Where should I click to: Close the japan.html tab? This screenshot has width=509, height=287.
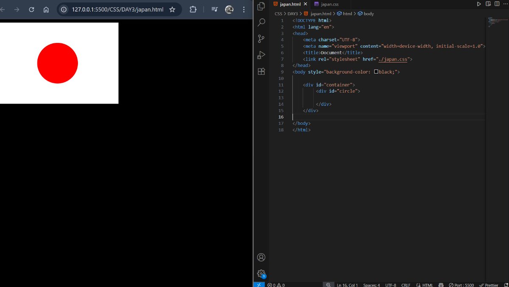point(305,4)
